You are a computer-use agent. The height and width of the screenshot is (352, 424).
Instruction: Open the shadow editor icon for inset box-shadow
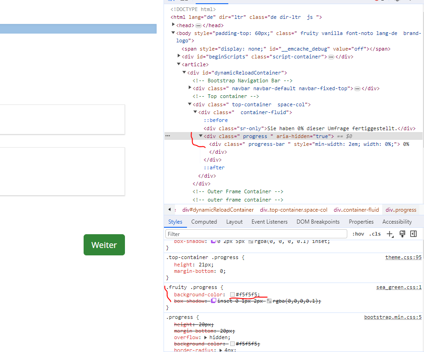coord(214,300)
